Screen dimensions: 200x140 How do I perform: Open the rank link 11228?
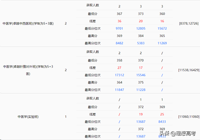coord(141,90)
